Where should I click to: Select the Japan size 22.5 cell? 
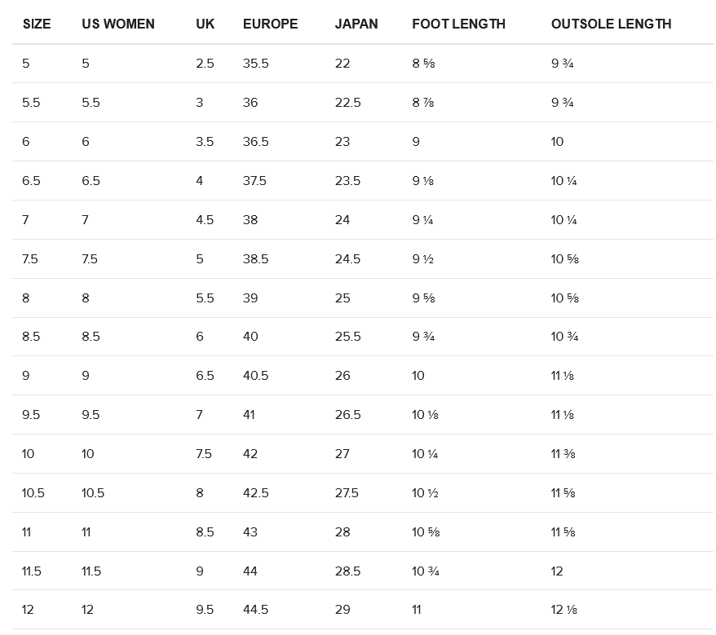(347, 103)
